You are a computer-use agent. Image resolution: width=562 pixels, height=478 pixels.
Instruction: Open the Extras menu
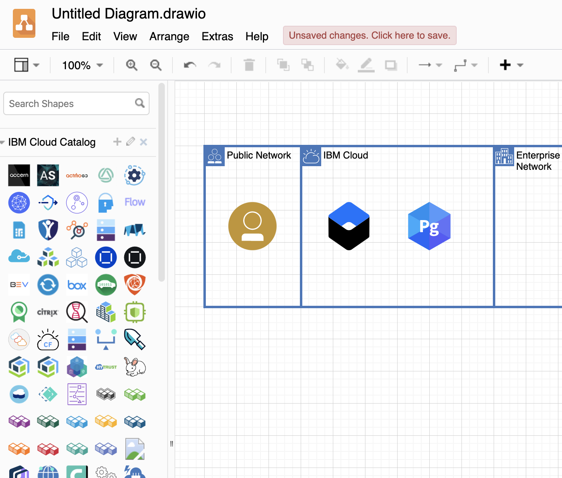[217, 37]
